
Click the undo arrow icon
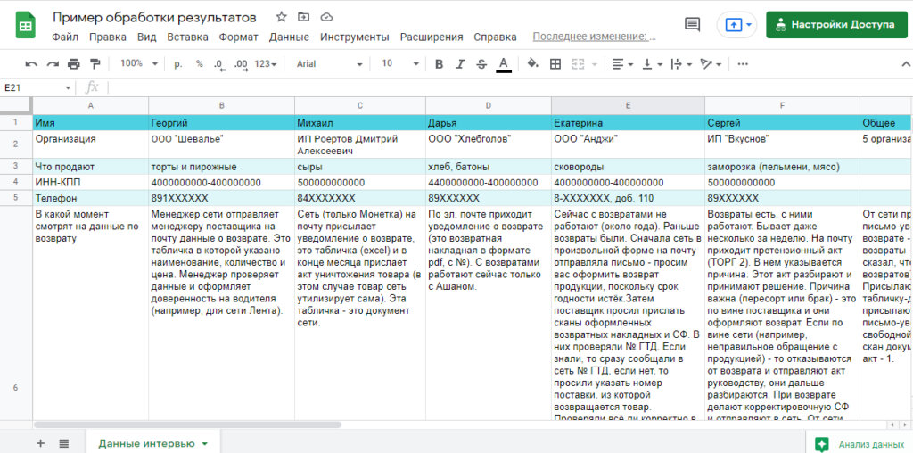(x=31, y=64)
